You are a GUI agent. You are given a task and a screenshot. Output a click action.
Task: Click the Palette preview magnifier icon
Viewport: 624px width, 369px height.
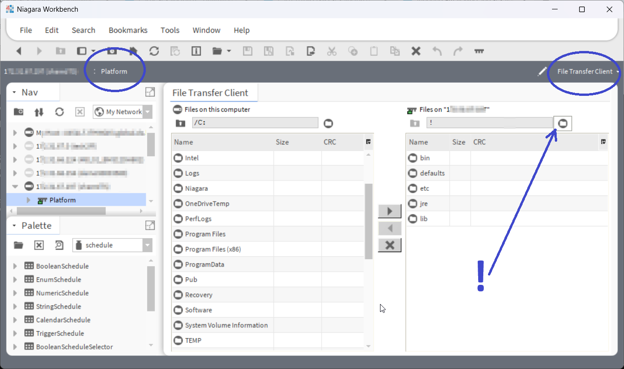59,245
